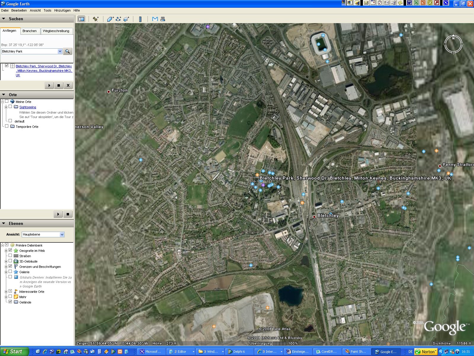Toggle the Meine Orte checkbox
474x356 pixels.
pyautogui.click(x=7, y=101)
